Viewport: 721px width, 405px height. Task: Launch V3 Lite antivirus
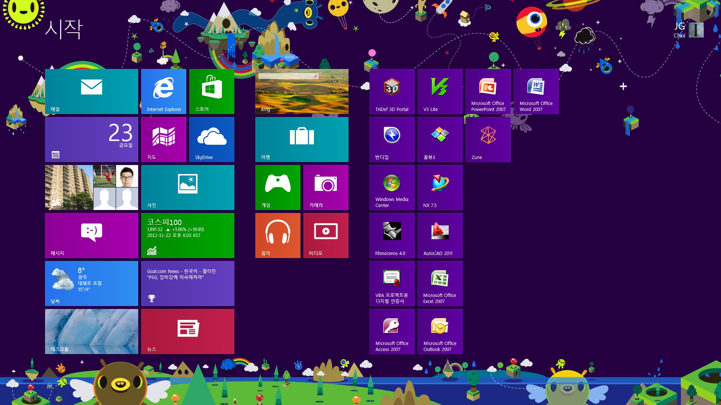(x=440, y=91)
